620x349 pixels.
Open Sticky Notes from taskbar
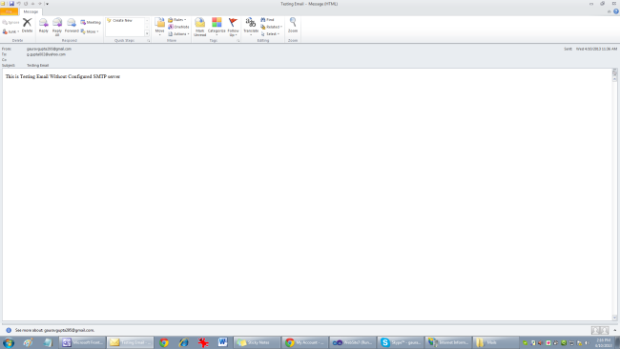tap(257, 342)
